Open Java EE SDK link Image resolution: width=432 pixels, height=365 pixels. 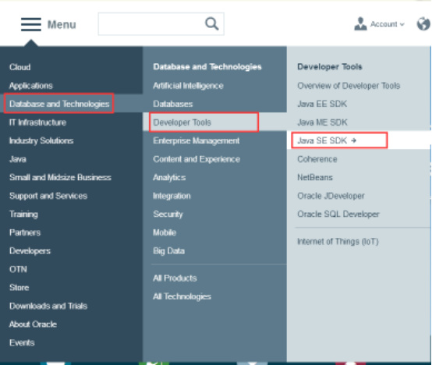(322, 104)
